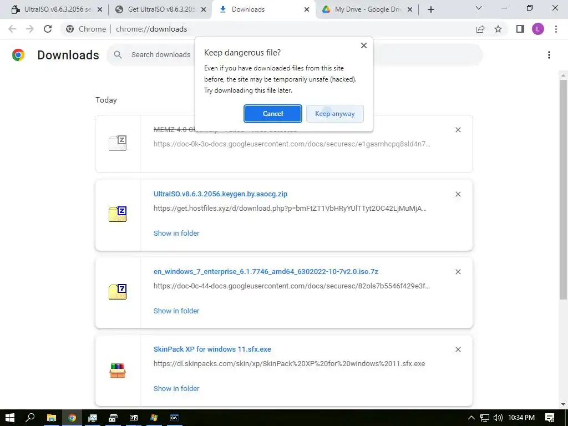Open the 10:34 PM clock

[521, 418]
